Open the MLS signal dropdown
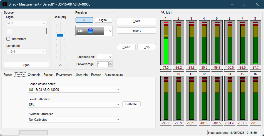 [26, 23]
